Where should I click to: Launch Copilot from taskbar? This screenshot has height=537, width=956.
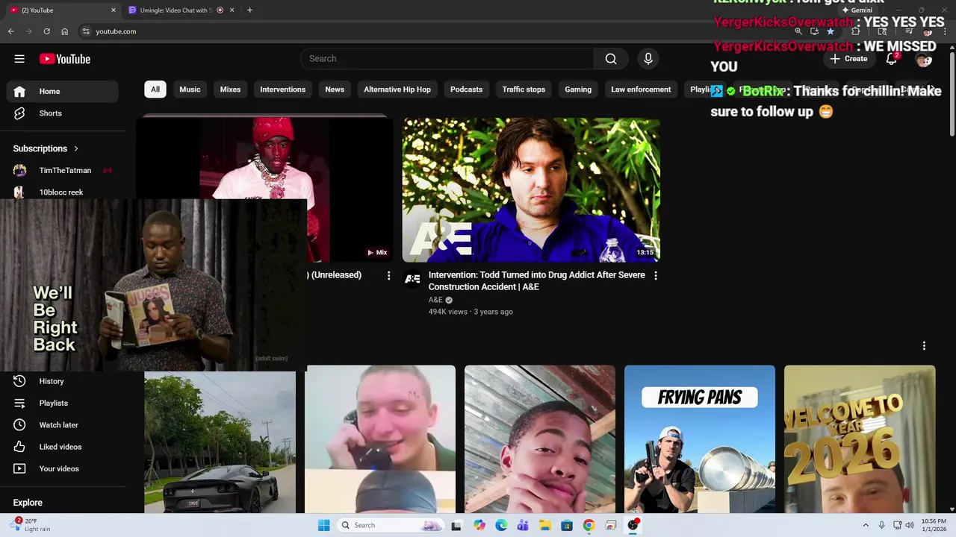coord(479,525)
